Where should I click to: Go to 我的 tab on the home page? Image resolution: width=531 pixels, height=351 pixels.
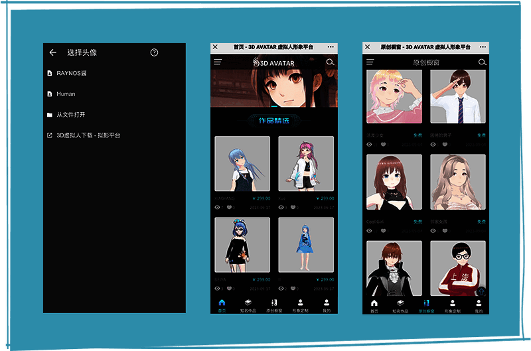pyautogui.click(x=326, y=306)
